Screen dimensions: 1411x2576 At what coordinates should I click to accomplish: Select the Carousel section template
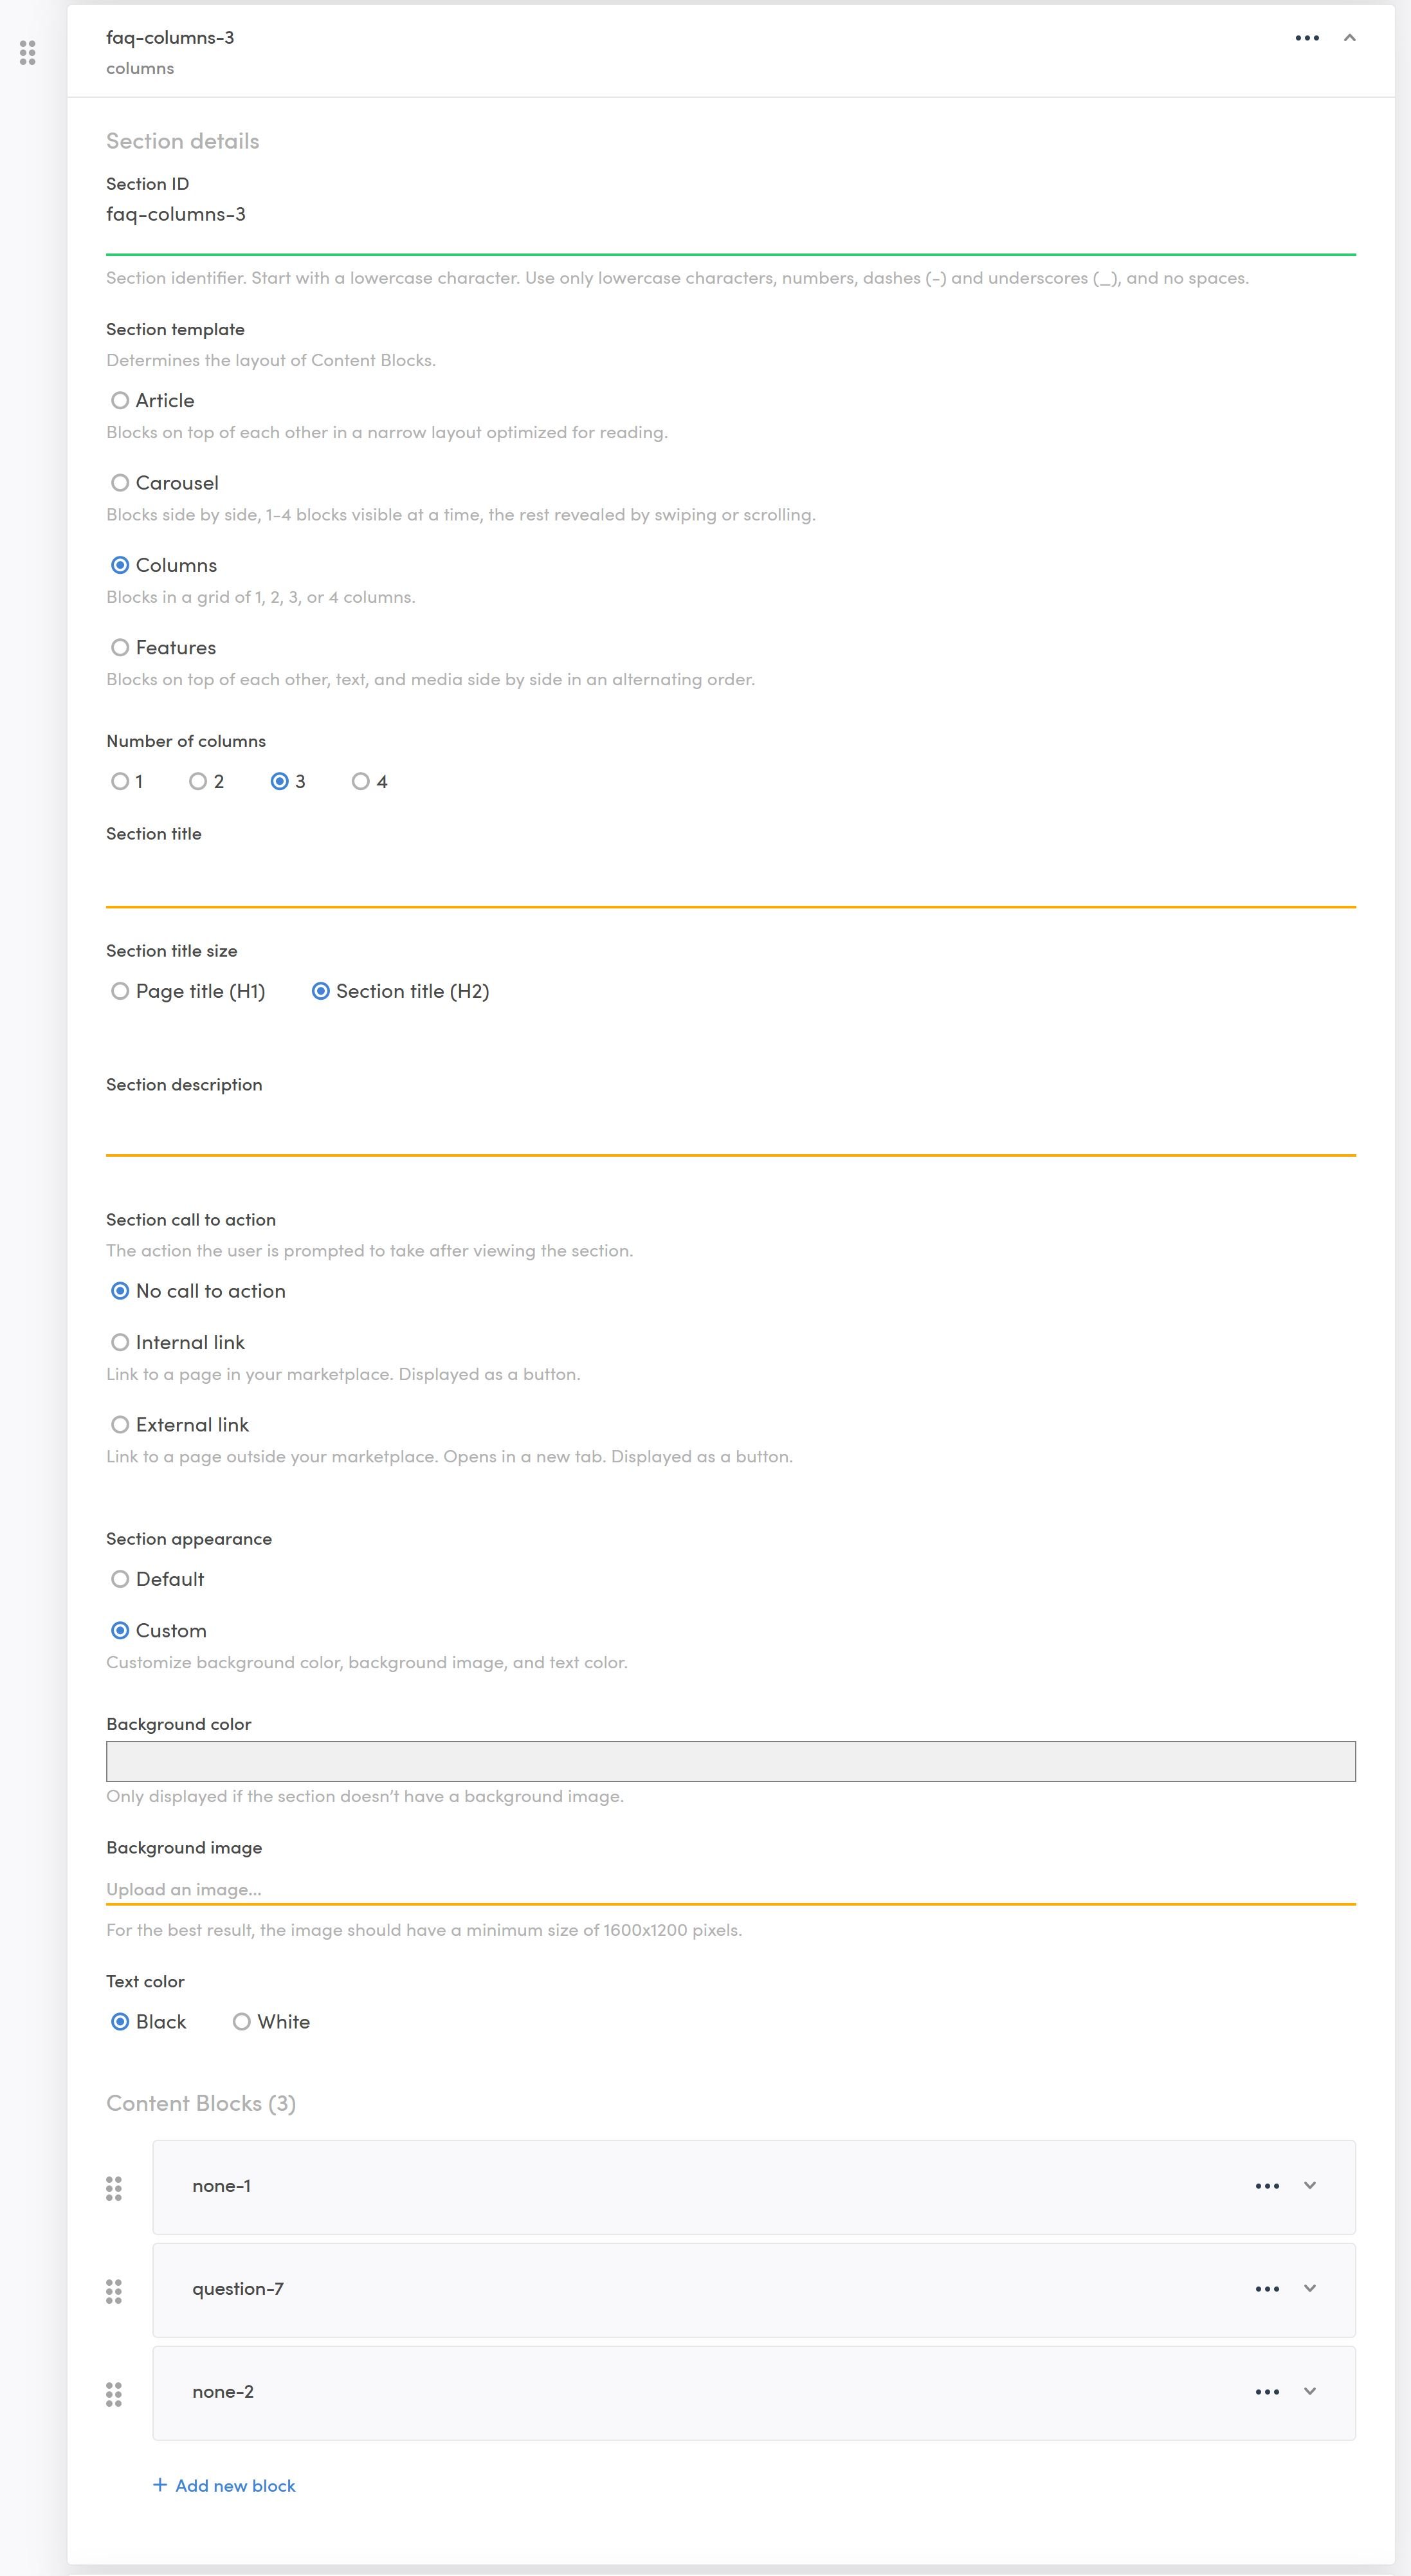tap(121, 483)
